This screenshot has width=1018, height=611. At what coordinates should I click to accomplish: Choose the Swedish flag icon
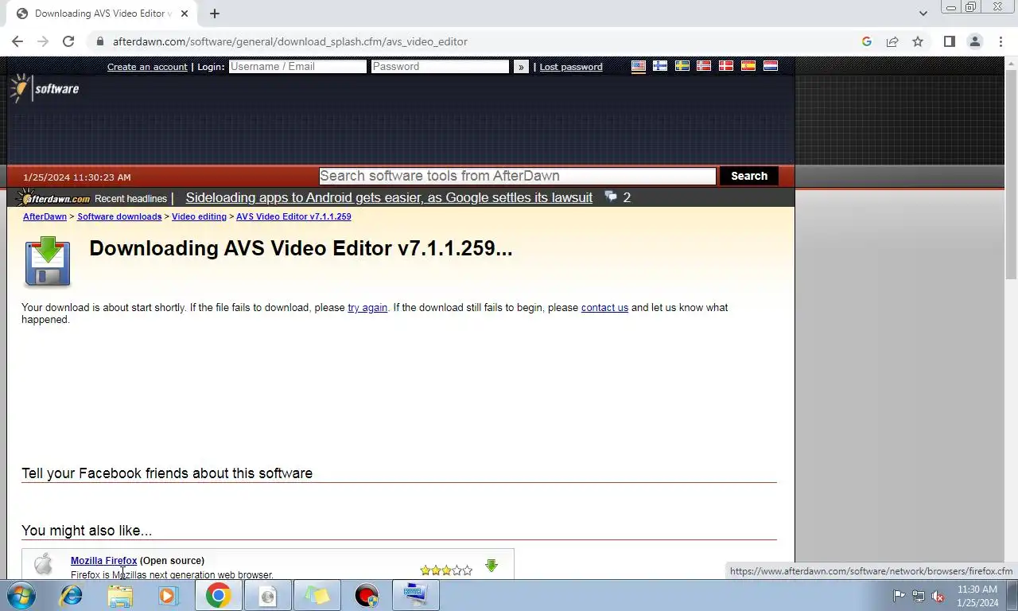pyautogui.click(x=682, y=66)
